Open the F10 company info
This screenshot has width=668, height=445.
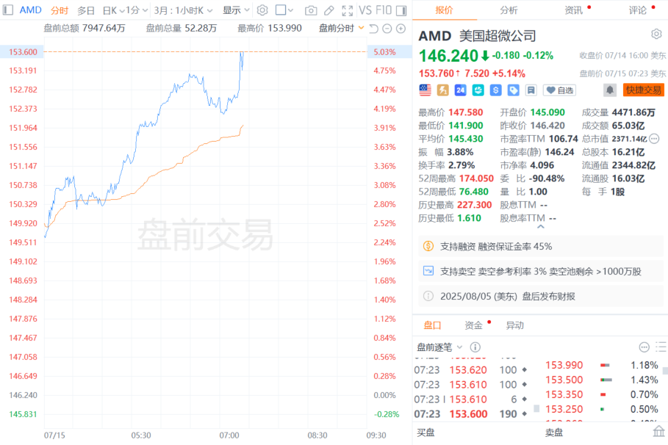(x=384, y=10)
